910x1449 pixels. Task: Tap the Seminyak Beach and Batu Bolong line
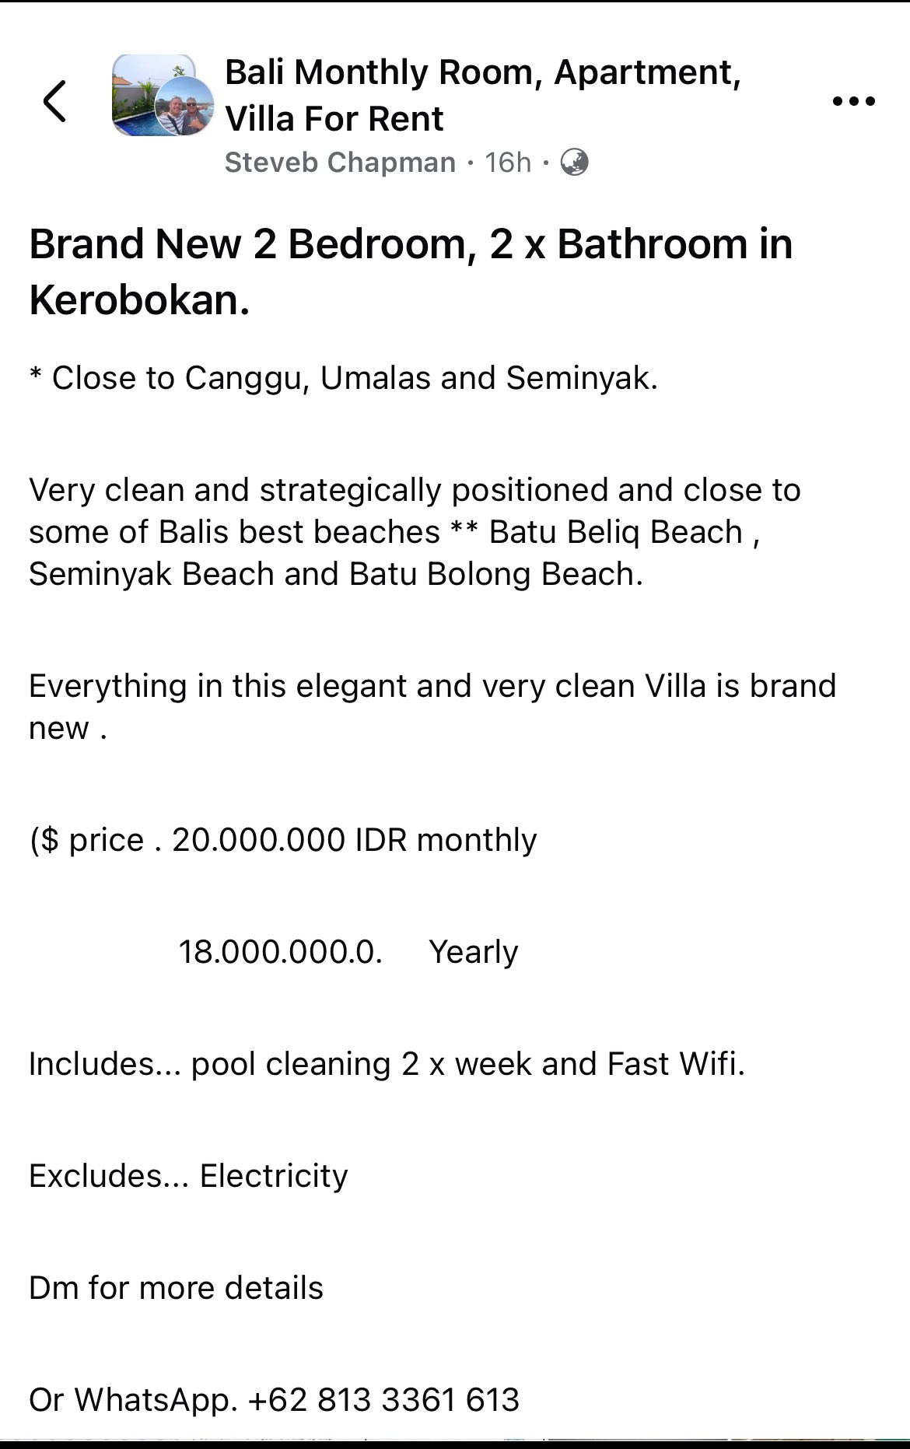click(336, 574)
